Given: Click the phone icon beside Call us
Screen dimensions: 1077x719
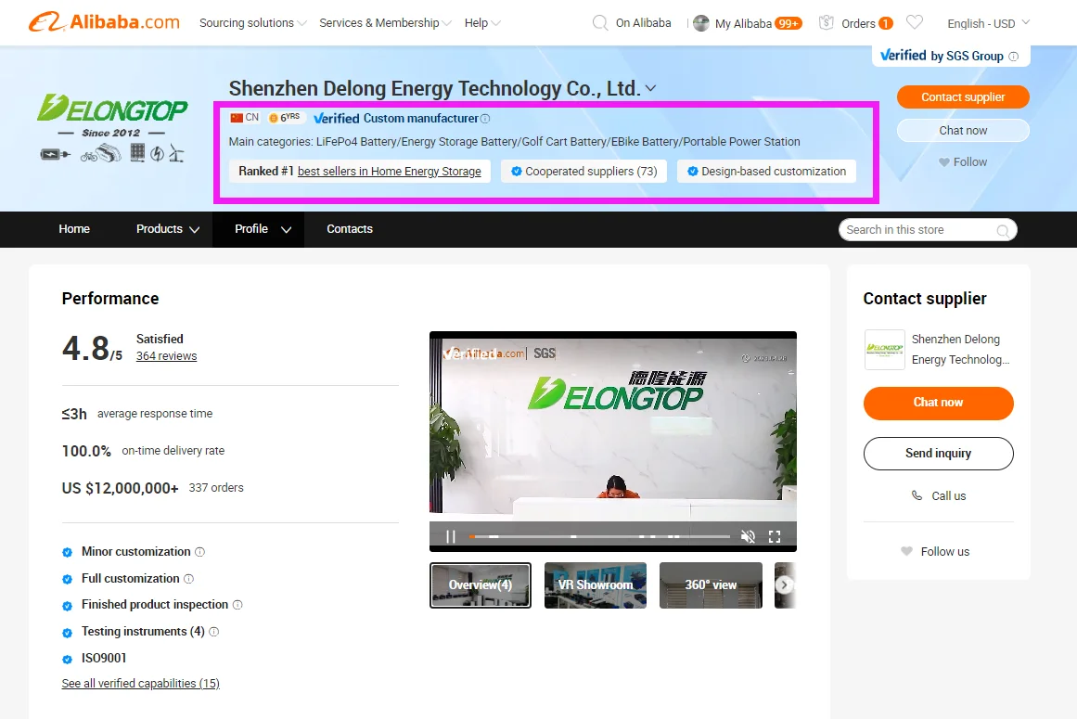Looking at the screenshot, I should 917,495.
